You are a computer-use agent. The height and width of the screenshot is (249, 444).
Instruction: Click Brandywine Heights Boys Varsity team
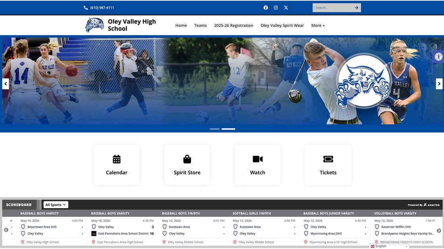point(408,234)
